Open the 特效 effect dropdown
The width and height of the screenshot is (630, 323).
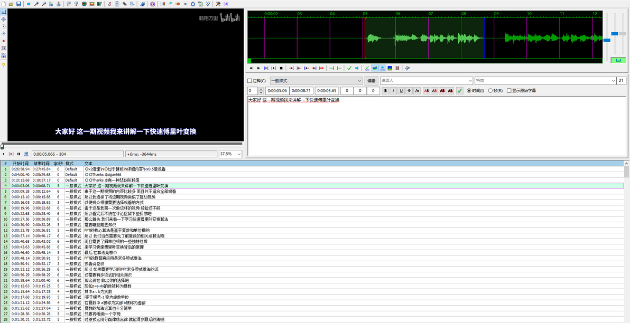click(545, 81)
